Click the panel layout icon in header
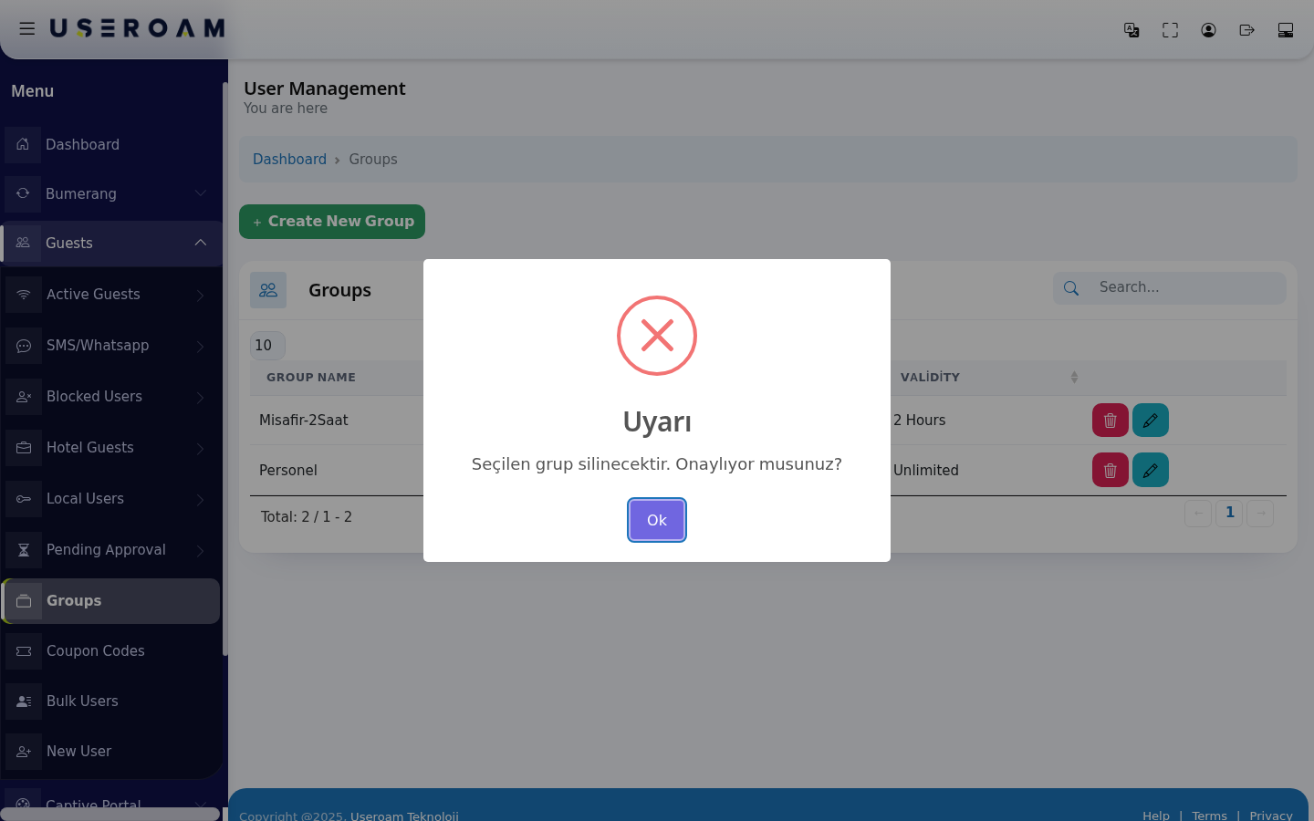1314x821 pixels. point(1286,30)
